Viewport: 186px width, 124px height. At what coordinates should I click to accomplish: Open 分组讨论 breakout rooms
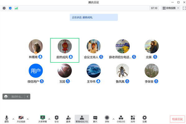(x=121, y=119)
